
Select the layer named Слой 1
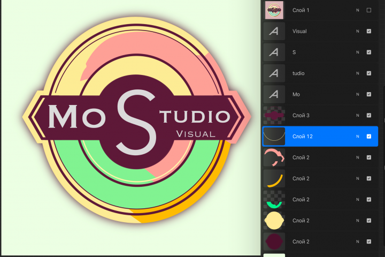point(301,10)
